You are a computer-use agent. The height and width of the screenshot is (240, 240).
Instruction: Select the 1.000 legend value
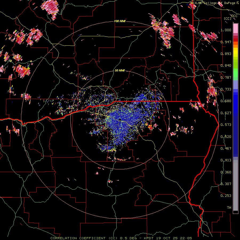coord(226,30)
